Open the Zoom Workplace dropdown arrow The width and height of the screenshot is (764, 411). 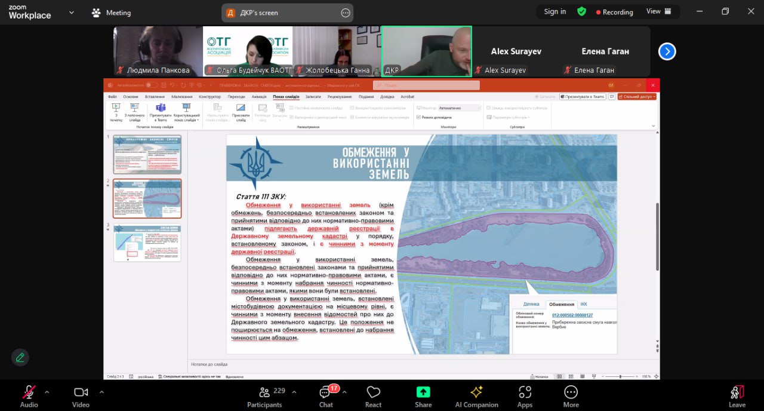pos(72,13)
